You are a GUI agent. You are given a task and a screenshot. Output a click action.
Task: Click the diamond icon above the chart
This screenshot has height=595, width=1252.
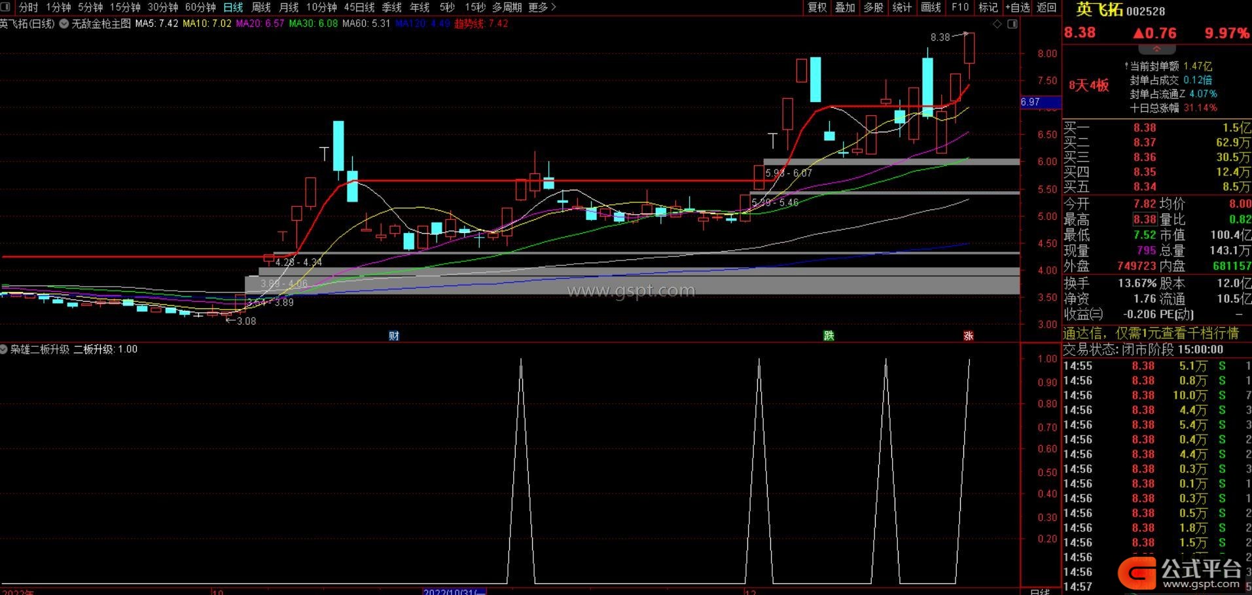tap(997, 24)
